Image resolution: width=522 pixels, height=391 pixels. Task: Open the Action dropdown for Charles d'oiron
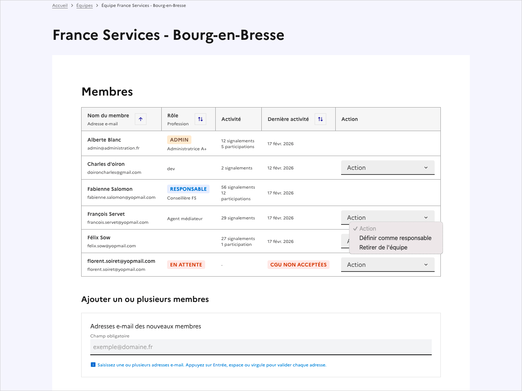tap(388, 167)
